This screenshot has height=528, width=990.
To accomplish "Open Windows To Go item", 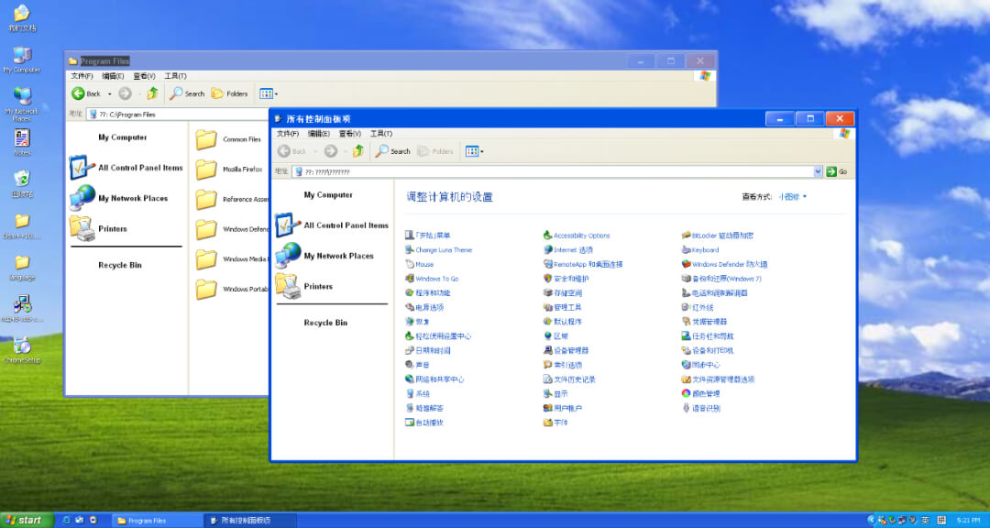I will point(436,279).
